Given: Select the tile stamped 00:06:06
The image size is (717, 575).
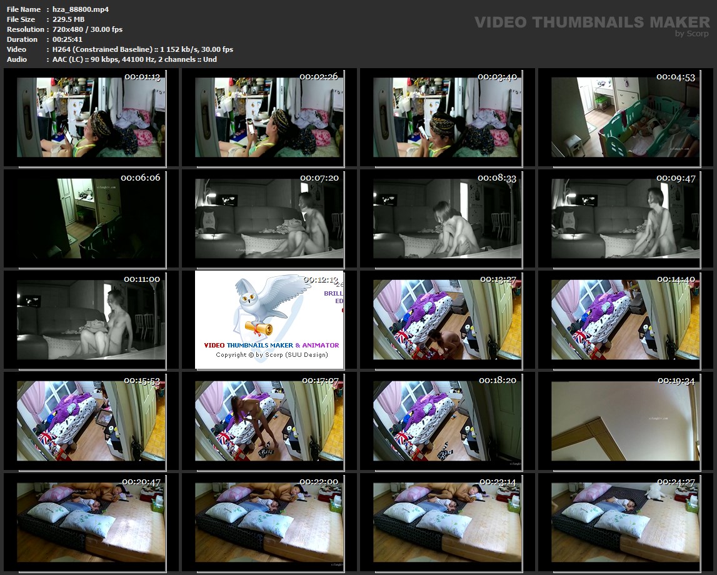Looking at the screenshot, I should click(91, 219).
